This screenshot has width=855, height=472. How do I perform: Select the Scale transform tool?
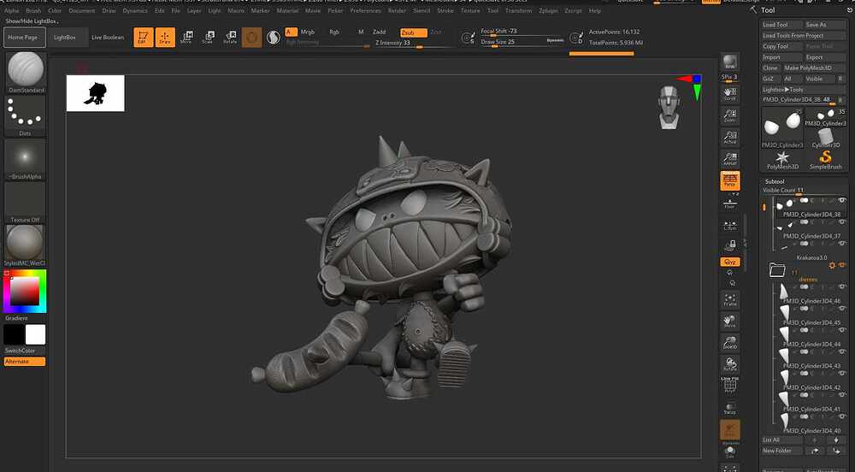pyautogui.click(x=209, y=37)
